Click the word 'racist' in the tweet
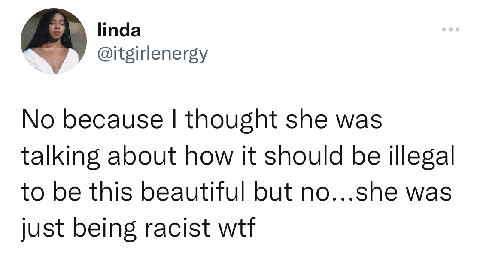The height and width of the screenshot is (255, 483). (x=177, y=228)
